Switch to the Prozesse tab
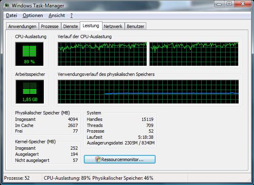Viewport: 254px width, 185px height. point(50,26)
